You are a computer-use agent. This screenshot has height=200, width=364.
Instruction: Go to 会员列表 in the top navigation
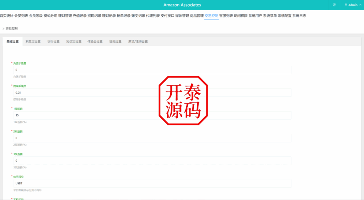pos(21,16)
